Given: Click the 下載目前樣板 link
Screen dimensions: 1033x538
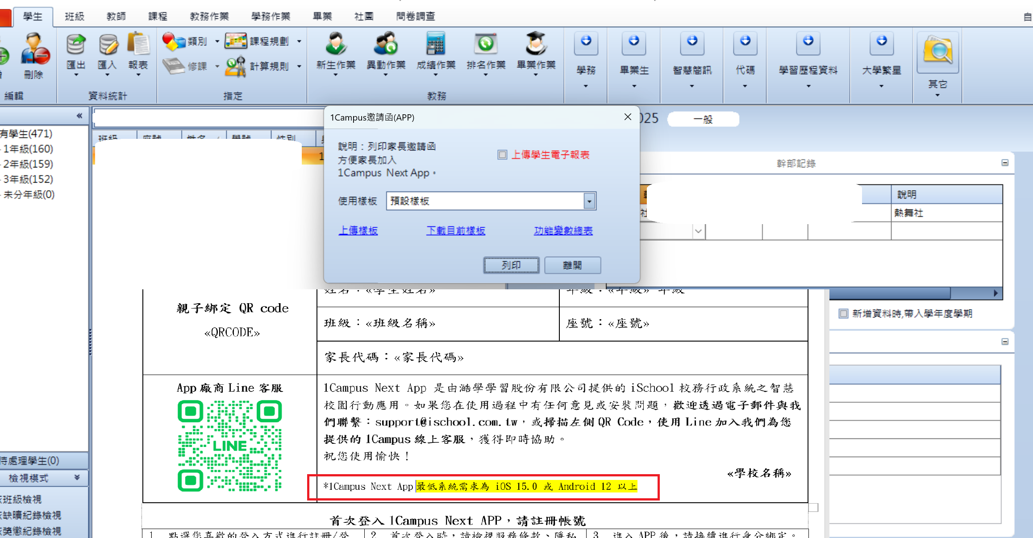Looking at the screenshot, I should point(456,230).
